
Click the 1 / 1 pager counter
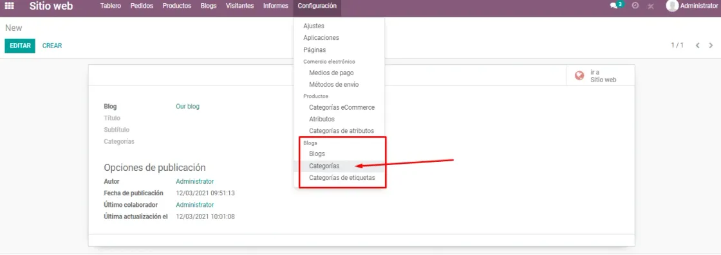pos(677,45)
